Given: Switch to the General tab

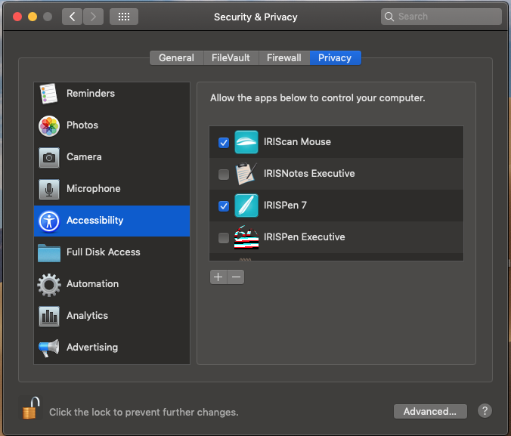Looking at the screenshot, I should [176, 57].
